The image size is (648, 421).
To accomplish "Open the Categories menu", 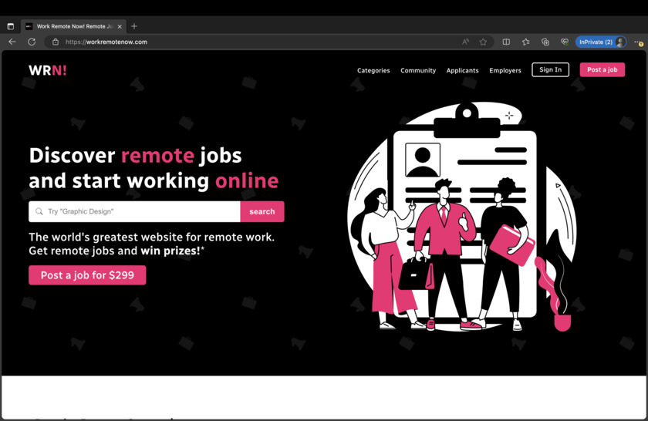I will pyautogui.click(x=373, y=70).
